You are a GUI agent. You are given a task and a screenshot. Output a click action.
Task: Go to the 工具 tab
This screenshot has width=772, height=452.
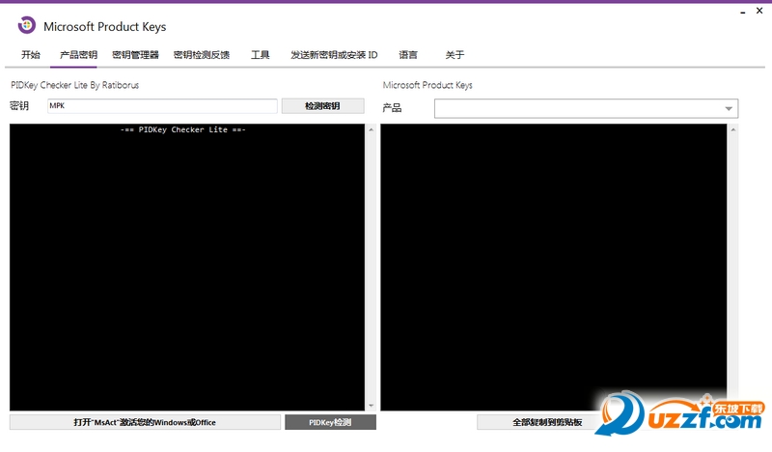[260, 55]
